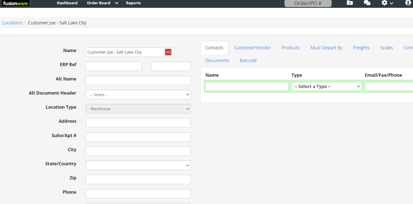Open the State/Country dropdown
The height and width of the screenshot is (204, 413).
tap(138, 165)
